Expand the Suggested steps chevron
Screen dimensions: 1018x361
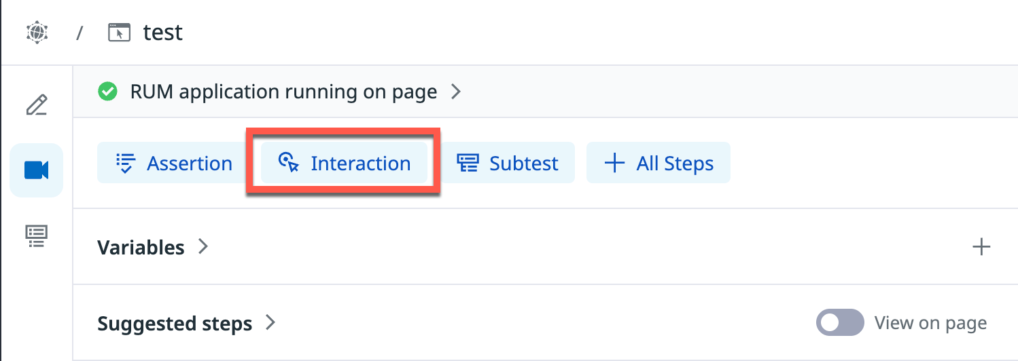click(270, 322)
